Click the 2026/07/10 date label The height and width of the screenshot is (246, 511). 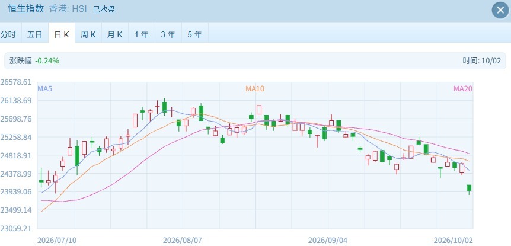click(57, 241)
